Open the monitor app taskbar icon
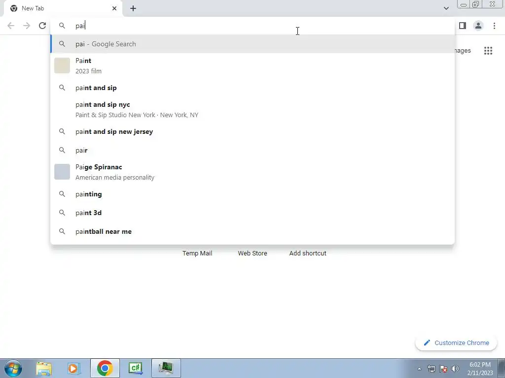Screen dimensions: 505x378 [166, 368]
